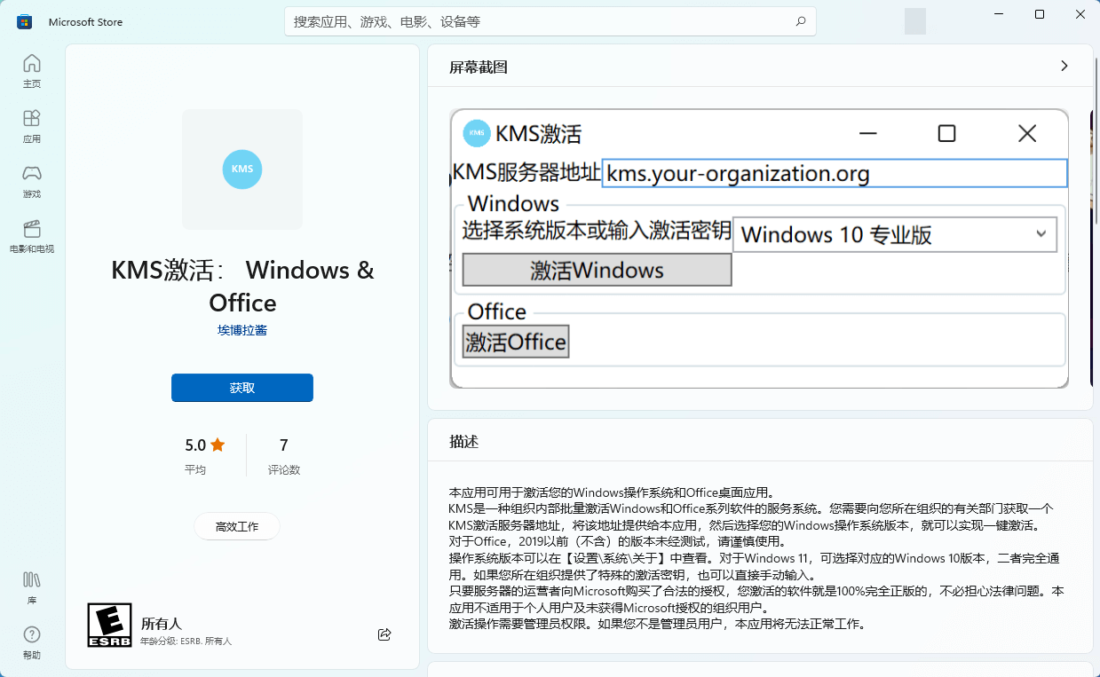Click the 激活Office button in screenshot

[x=515, y=341]
